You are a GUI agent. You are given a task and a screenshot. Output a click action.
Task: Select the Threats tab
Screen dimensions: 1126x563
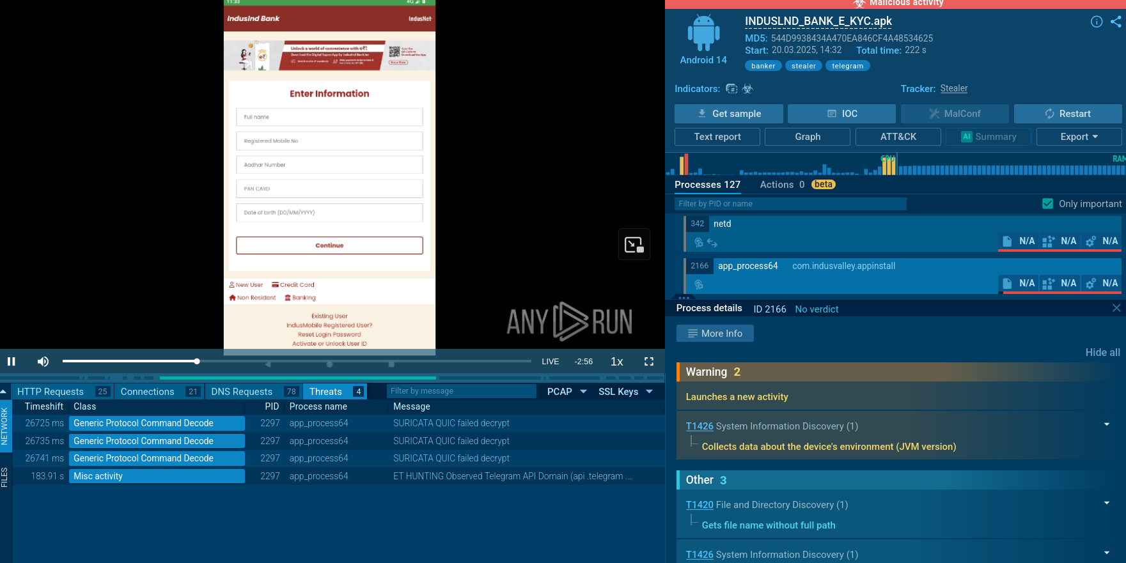point(336,392)
